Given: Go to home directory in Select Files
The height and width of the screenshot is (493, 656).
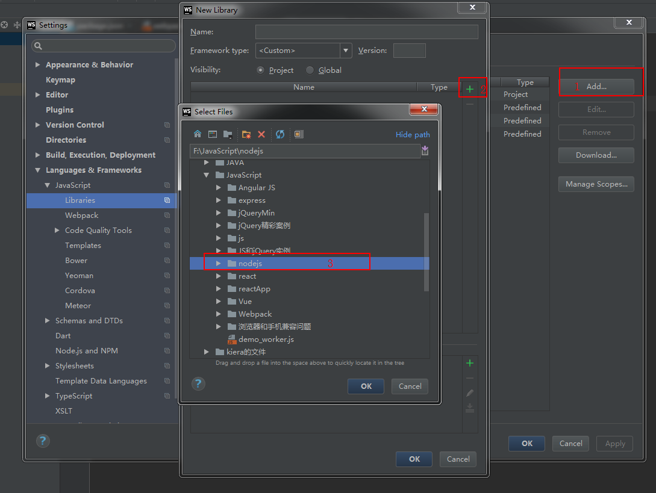Looking at the screenshot, I should pyautogui.click(x=198, y=134).
